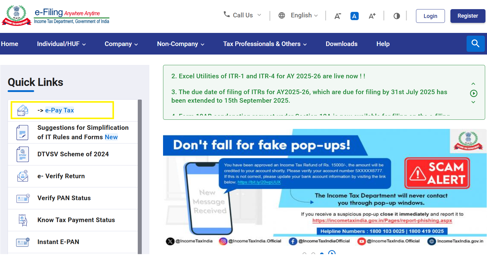Viewport: 487px width, 255px height.
Task: Click the DTVSV Scheme document icon
Action: [x=23, y=154]
